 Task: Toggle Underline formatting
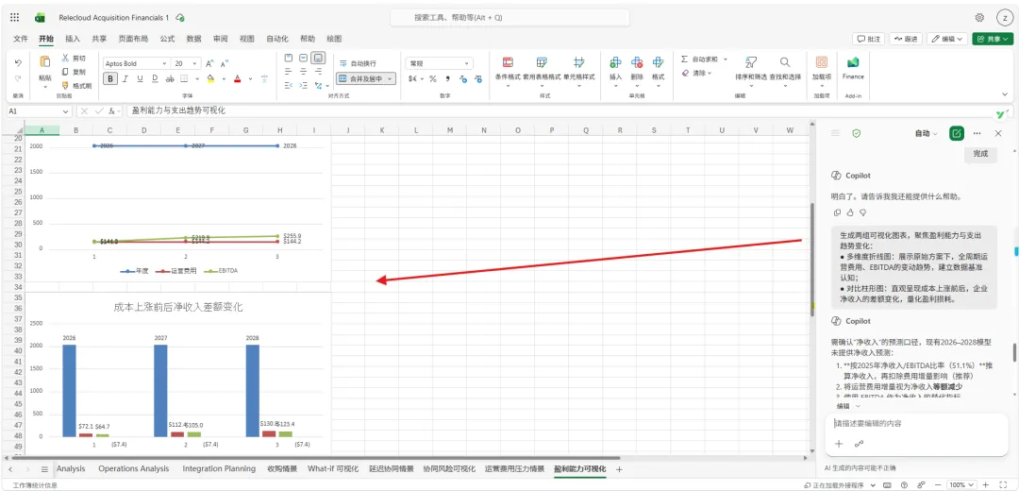[140, 78]
